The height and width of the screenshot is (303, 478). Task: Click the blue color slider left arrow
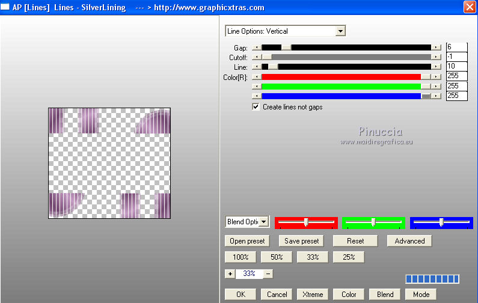click(257, 96)
